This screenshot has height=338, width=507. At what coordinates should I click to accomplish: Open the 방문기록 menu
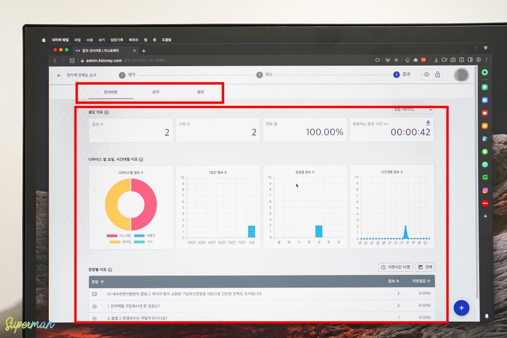(x=117, y=40)
